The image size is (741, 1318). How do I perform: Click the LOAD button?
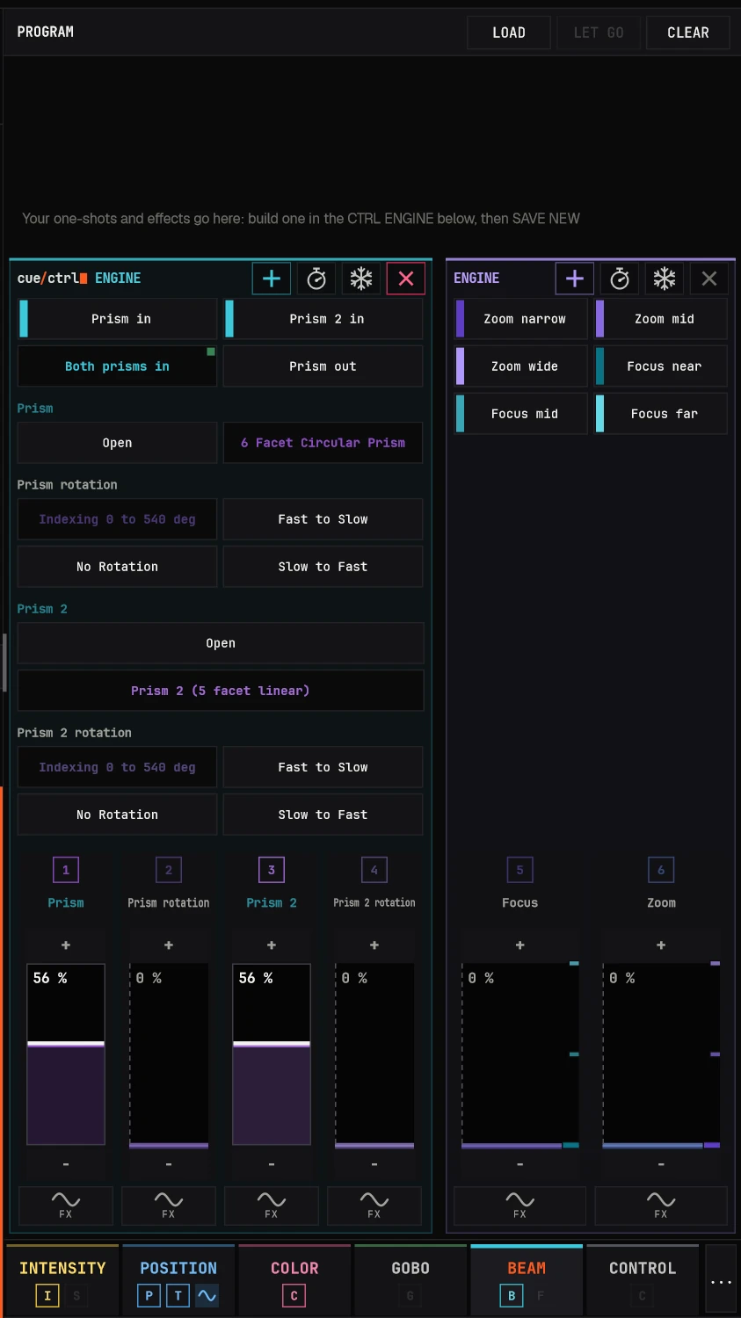coord(509,33)
